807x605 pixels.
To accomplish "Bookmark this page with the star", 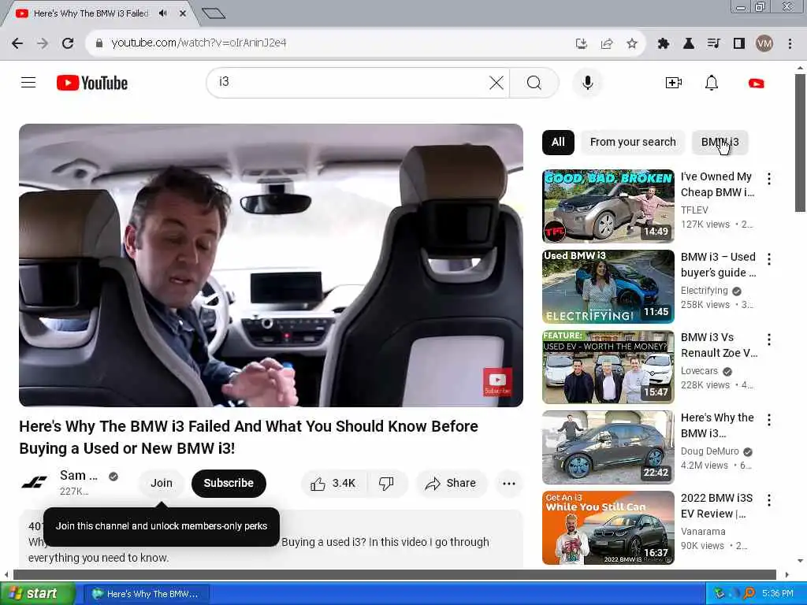I will 632,43.
